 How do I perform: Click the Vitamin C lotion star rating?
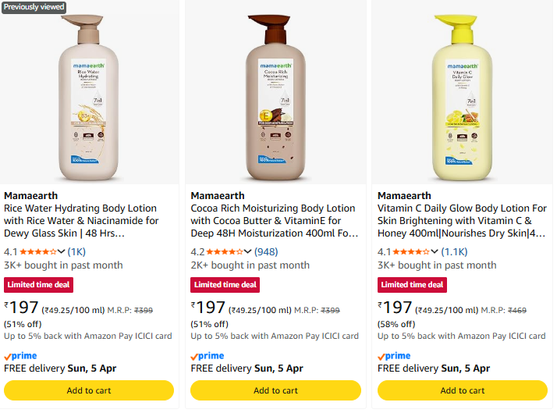pos(411,252)
